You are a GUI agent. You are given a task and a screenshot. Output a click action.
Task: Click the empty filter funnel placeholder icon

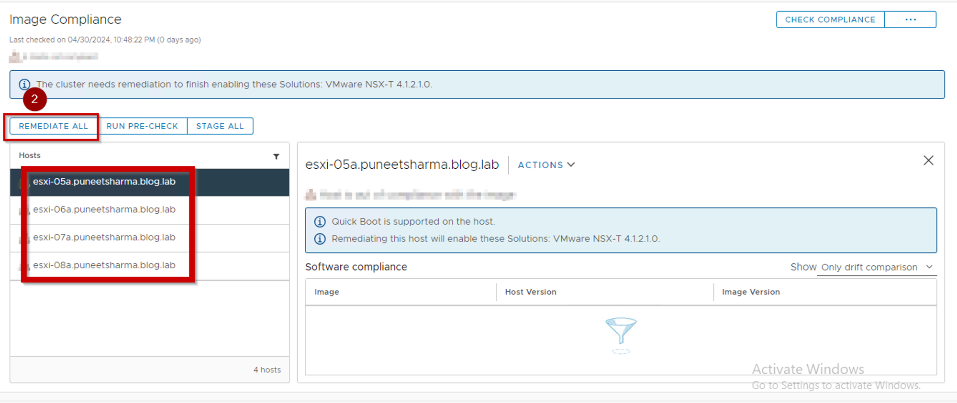click(x=621, y=331)
